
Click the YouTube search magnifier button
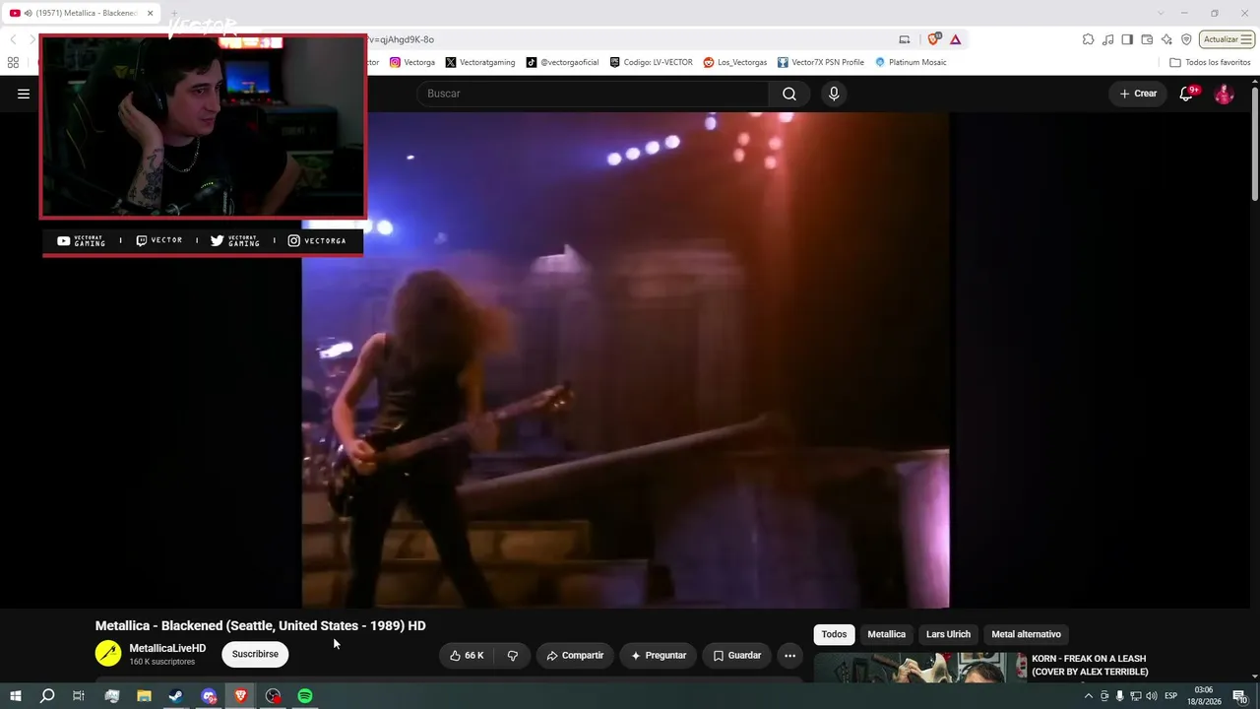coord(789,94)
